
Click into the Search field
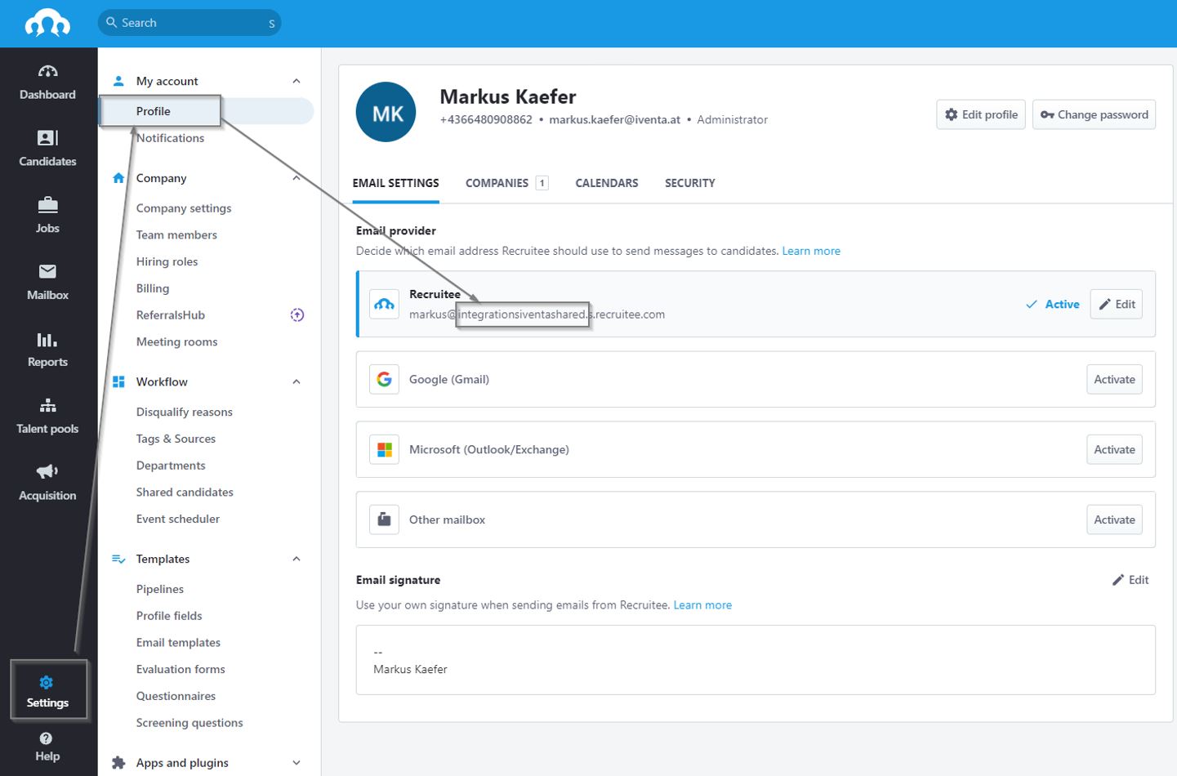tap(189, 23)
